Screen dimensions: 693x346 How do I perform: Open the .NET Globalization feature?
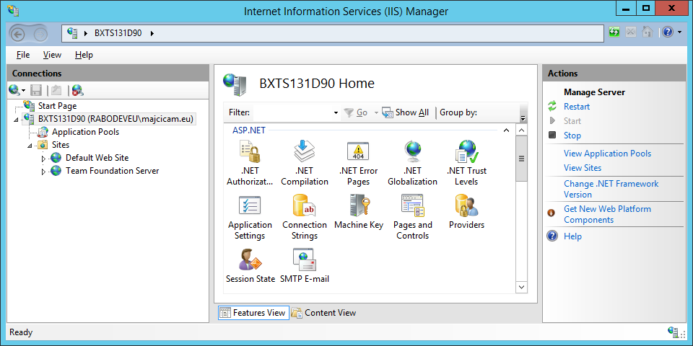point(412,162)
